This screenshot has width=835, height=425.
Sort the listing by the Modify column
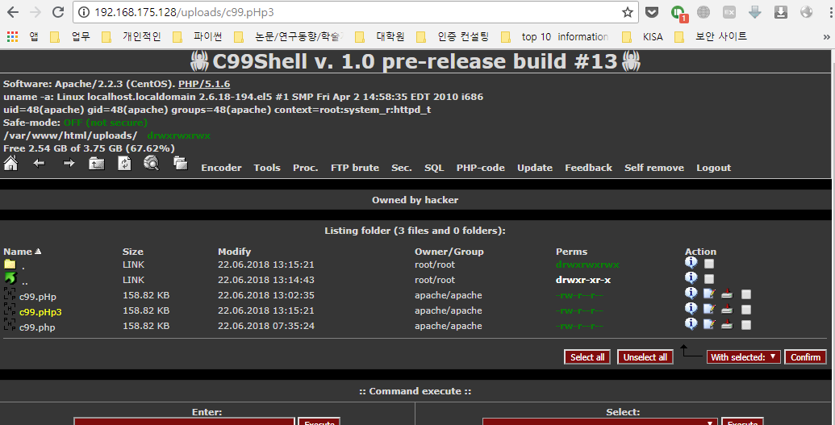point(234,252)
